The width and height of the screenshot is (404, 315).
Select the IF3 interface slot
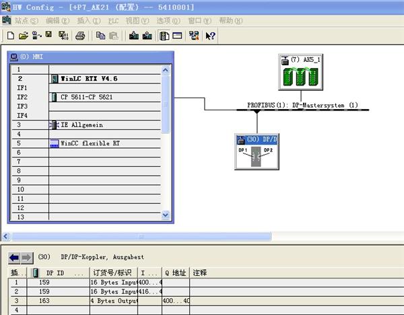coord(86,106)
